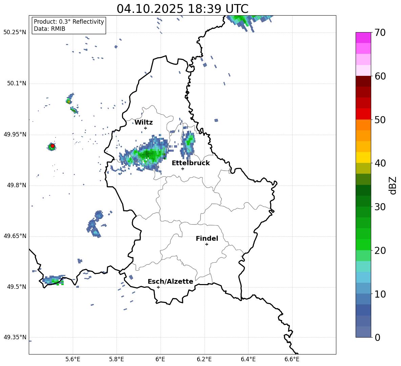Click the 10 colorbar tick value
This screenshot has width=401, height=366.
pos(380,294)
